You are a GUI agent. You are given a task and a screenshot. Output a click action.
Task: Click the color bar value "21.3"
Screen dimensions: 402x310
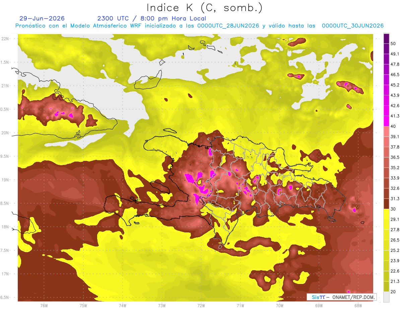pyautogui.click(x=395, y=281)
